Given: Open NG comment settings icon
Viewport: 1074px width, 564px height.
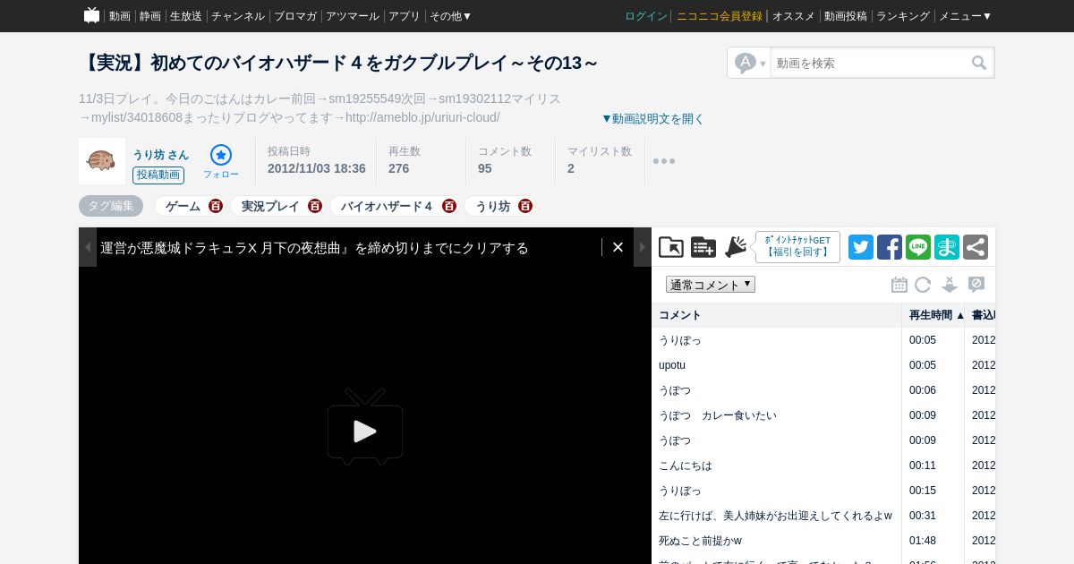Looking at the screenshot, I should pos(976,285).
